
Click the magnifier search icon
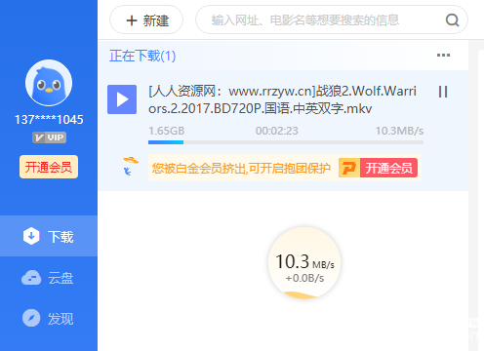point(452,20)
